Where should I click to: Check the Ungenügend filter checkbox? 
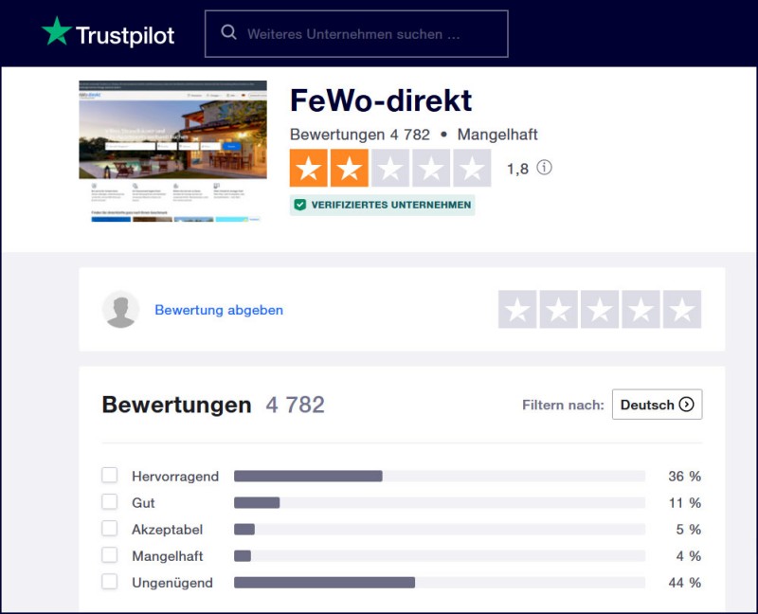click(110, 582)
